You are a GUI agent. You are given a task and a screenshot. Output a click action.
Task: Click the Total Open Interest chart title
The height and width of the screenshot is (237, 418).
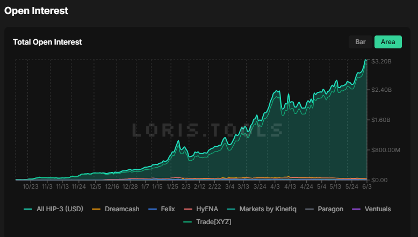(x=47, y=42)
